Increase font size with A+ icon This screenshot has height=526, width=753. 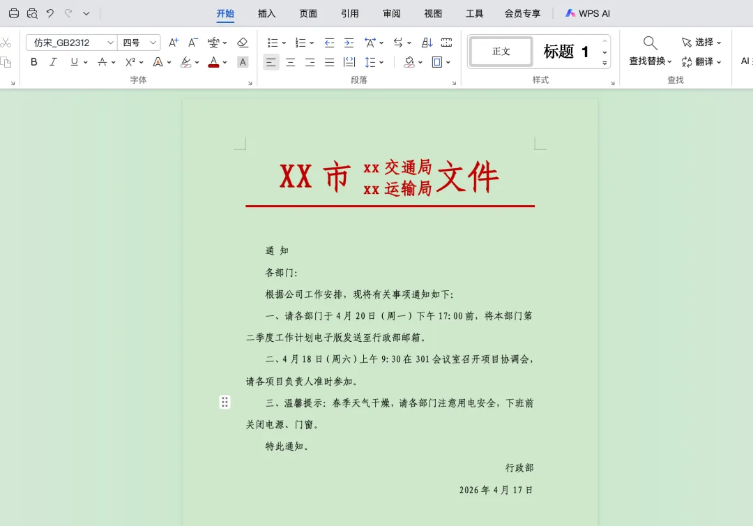(x=174, y=43)
